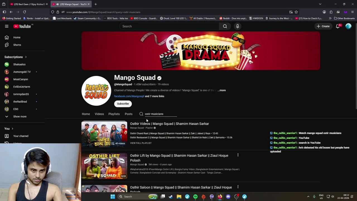This screenshot has height=201, width=357.
Task: Open 'Osthir Videos | Mango Squad' playlist title
Action: [x=169, y=124]
